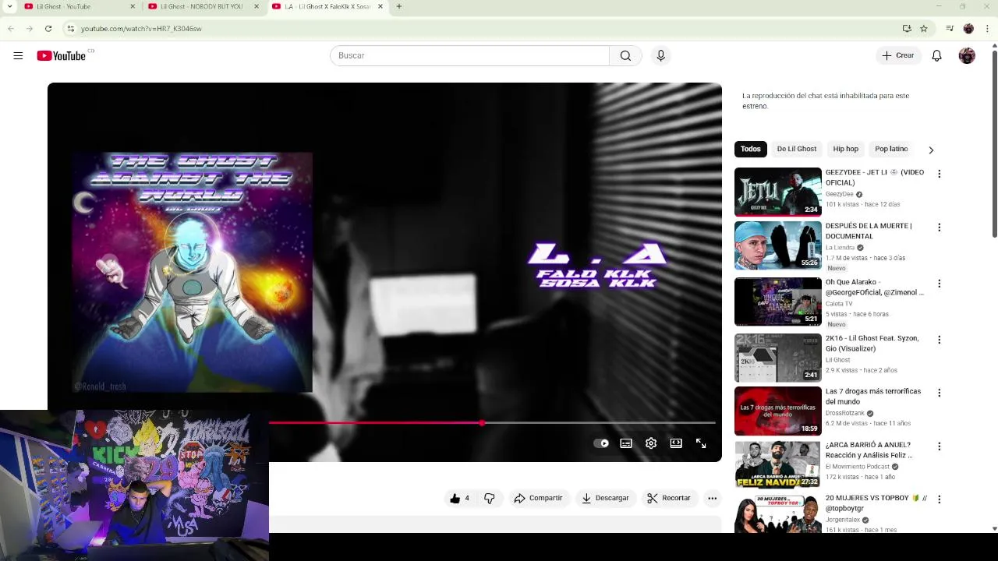
Task: Open options for 'Las 7 drogas' video
Action: coord(939,393)
